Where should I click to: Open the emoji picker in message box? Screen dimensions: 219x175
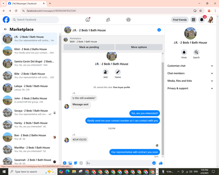coord(154,163)
